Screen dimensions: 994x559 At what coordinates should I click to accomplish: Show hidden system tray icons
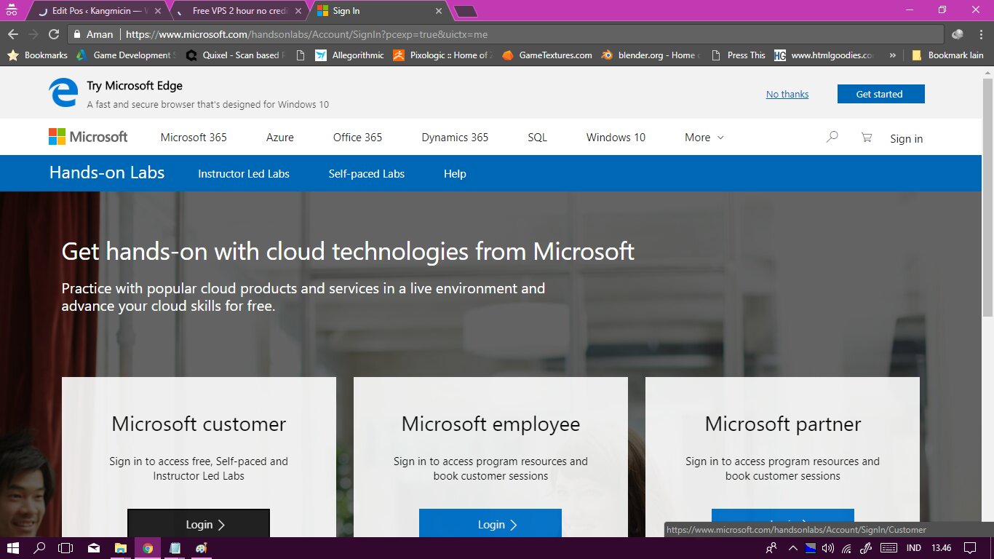tap(792, 548)
